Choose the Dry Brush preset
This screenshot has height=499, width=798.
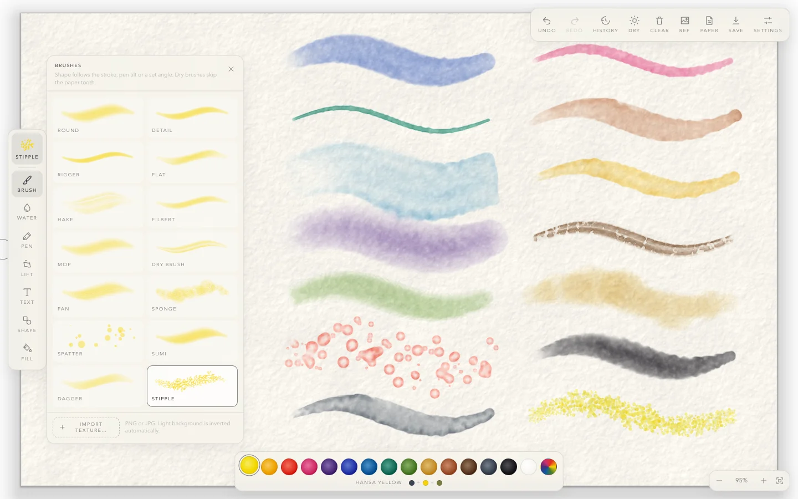coord(192,251)
